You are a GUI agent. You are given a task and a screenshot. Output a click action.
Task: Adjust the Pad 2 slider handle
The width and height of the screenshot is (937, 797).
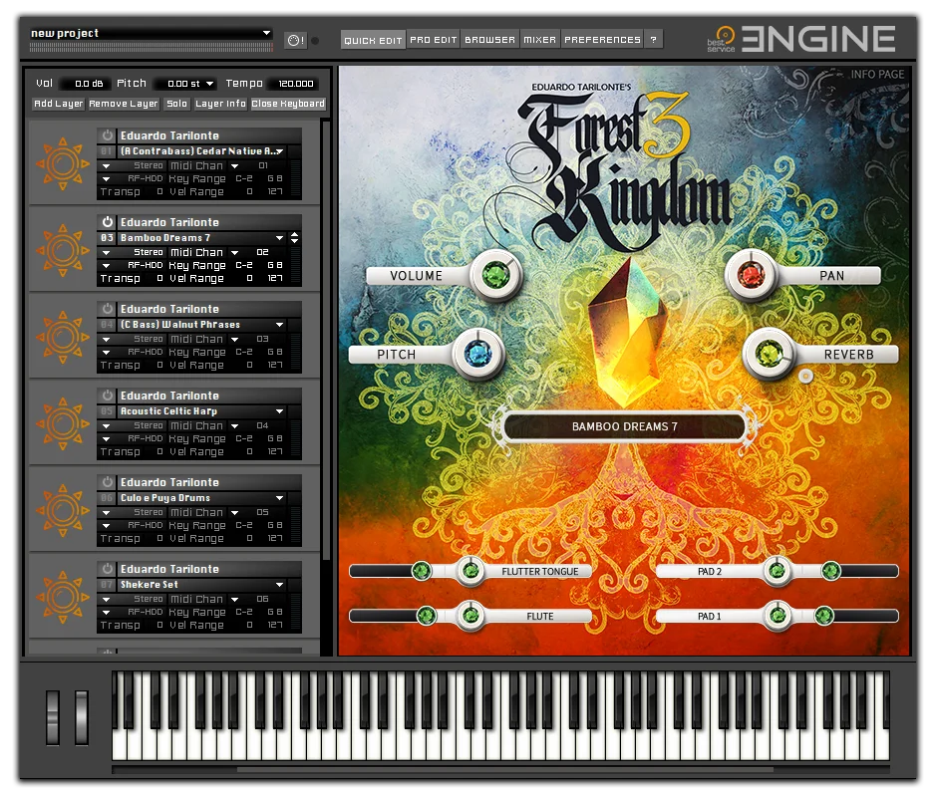[x=830, y=571]
